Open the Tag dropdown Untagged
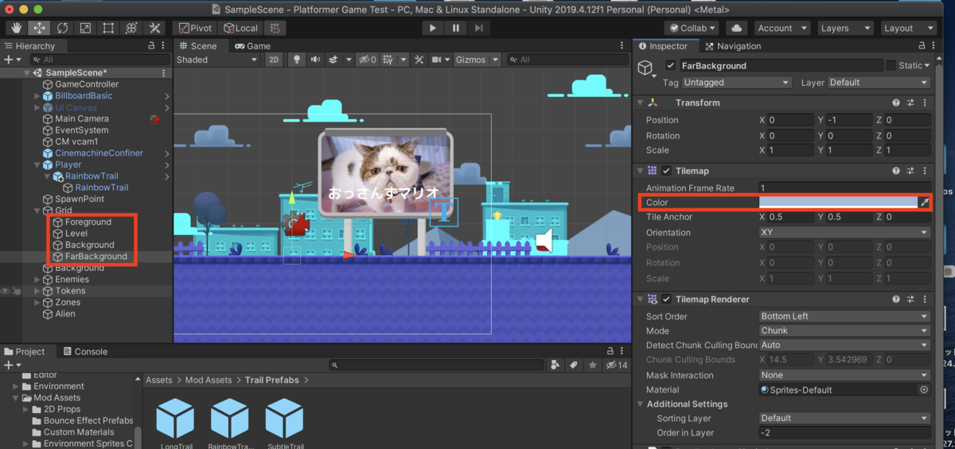The width and height of the screenshot is (955, 449). click(737, 83)
